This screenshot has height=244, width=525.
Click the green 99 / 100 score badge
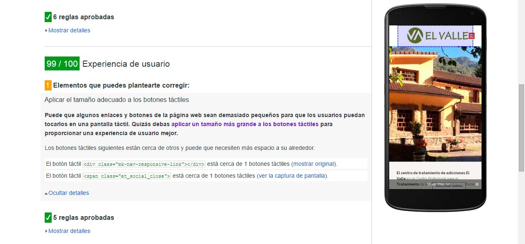[x=62, y=64]
